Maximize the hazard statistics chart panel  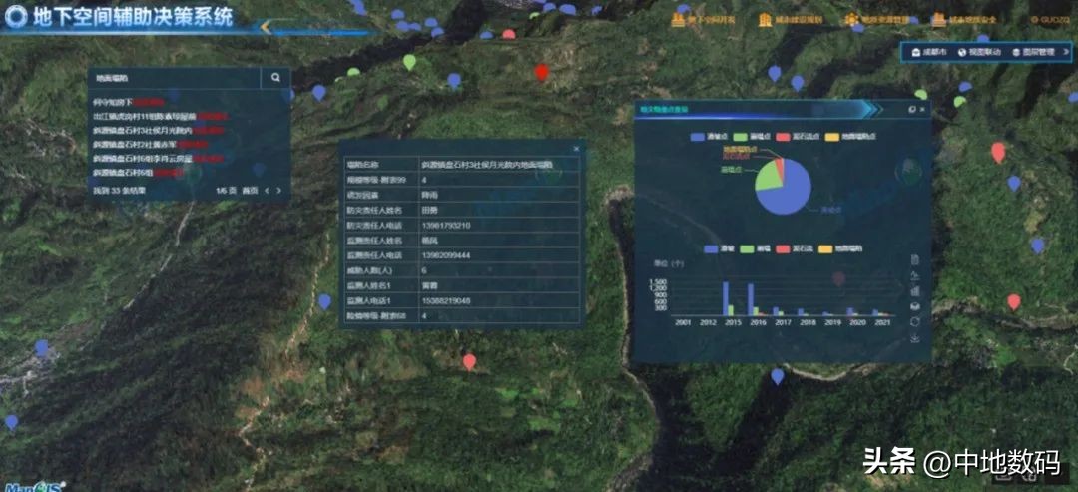(912, 109)
